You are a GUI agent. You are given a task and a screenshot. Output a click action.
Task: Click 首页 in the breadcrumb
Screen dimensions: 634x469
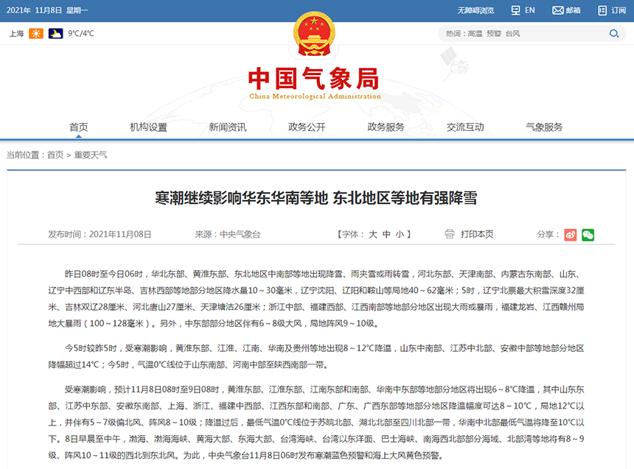(x=55, y=155)
